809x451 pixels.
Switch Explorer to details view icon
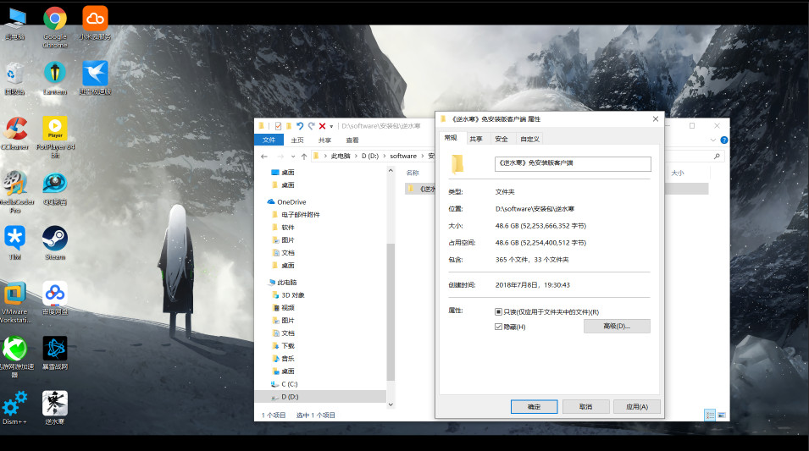click(710, 415)
